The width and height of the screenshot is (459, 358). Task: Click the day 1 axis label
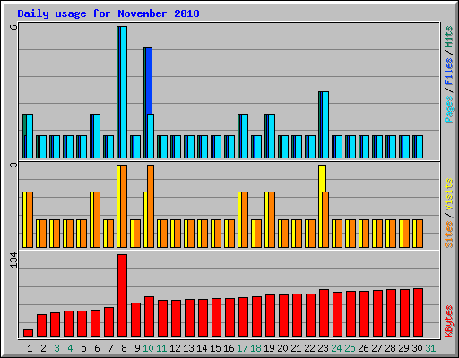coord(30,348)
